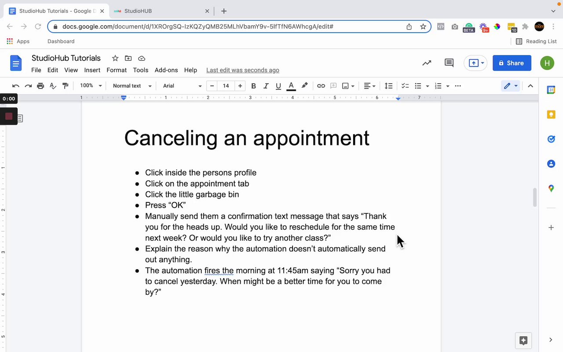Open the 'Last edit was seconds ago' link
Viewport: 563px width, 352px height.
click(x=243, y=70)
